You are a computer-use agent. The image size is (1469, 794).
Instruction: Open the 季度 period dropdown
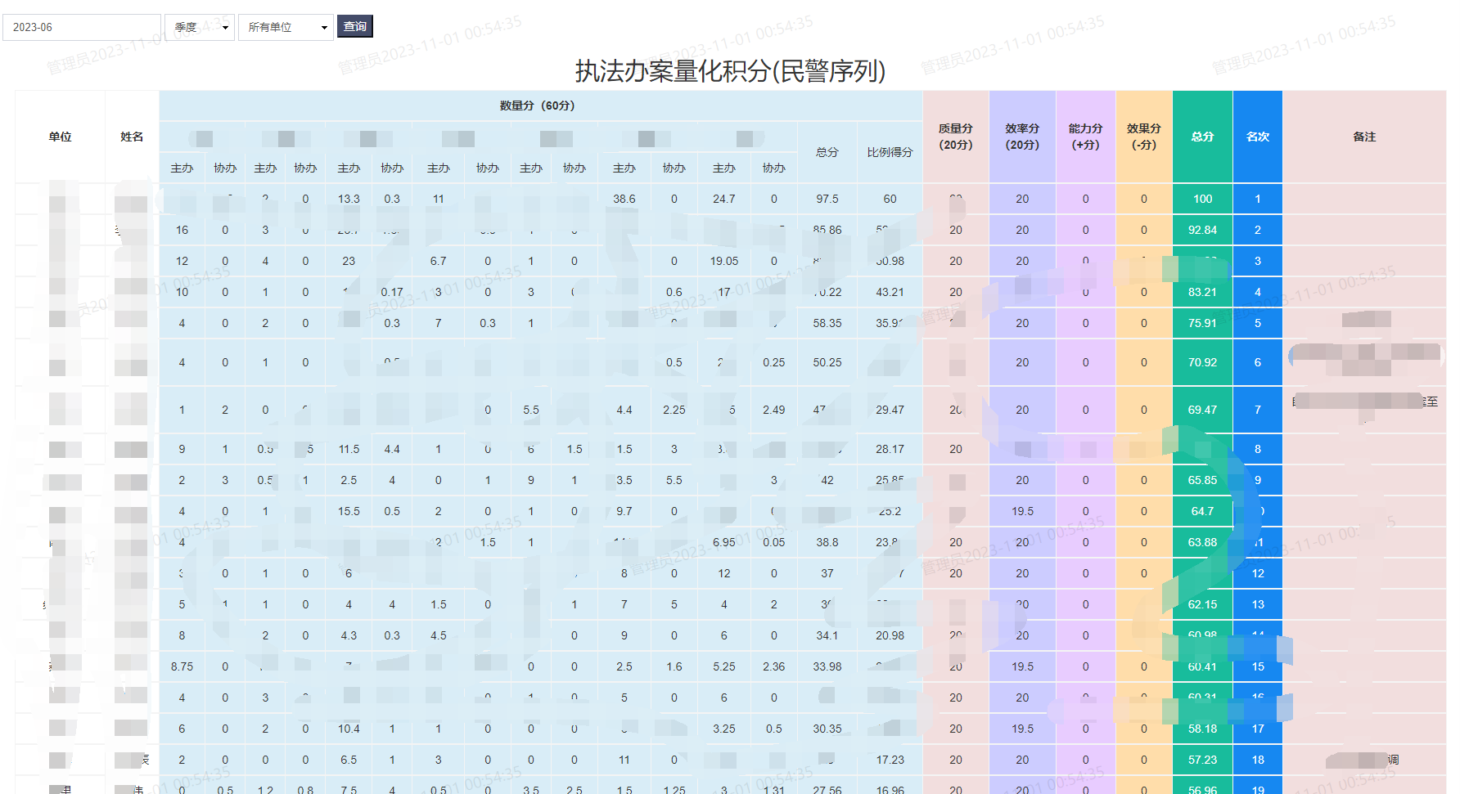pyautogui.click(x=200, y=27)
